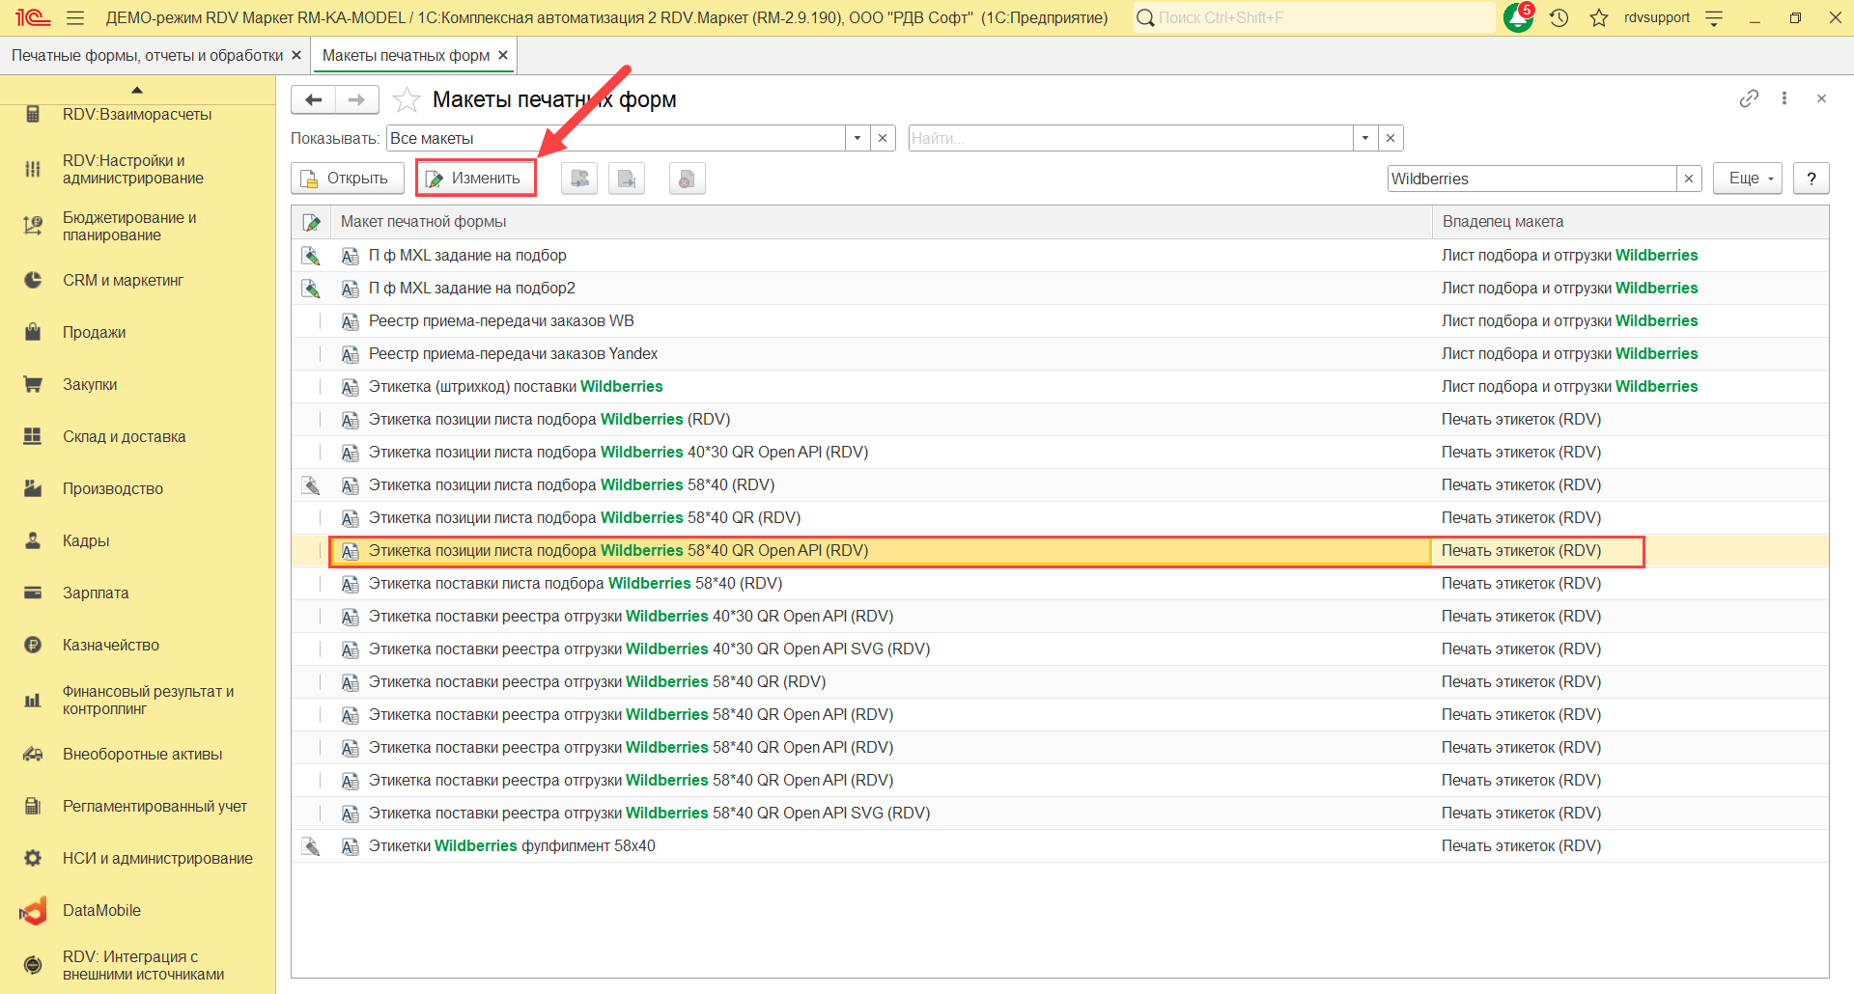This screenshot has width=1854, height=994.
Task: Select row Реестр приема-передачи заказов Yandex
Action: (x=513, y=353)
